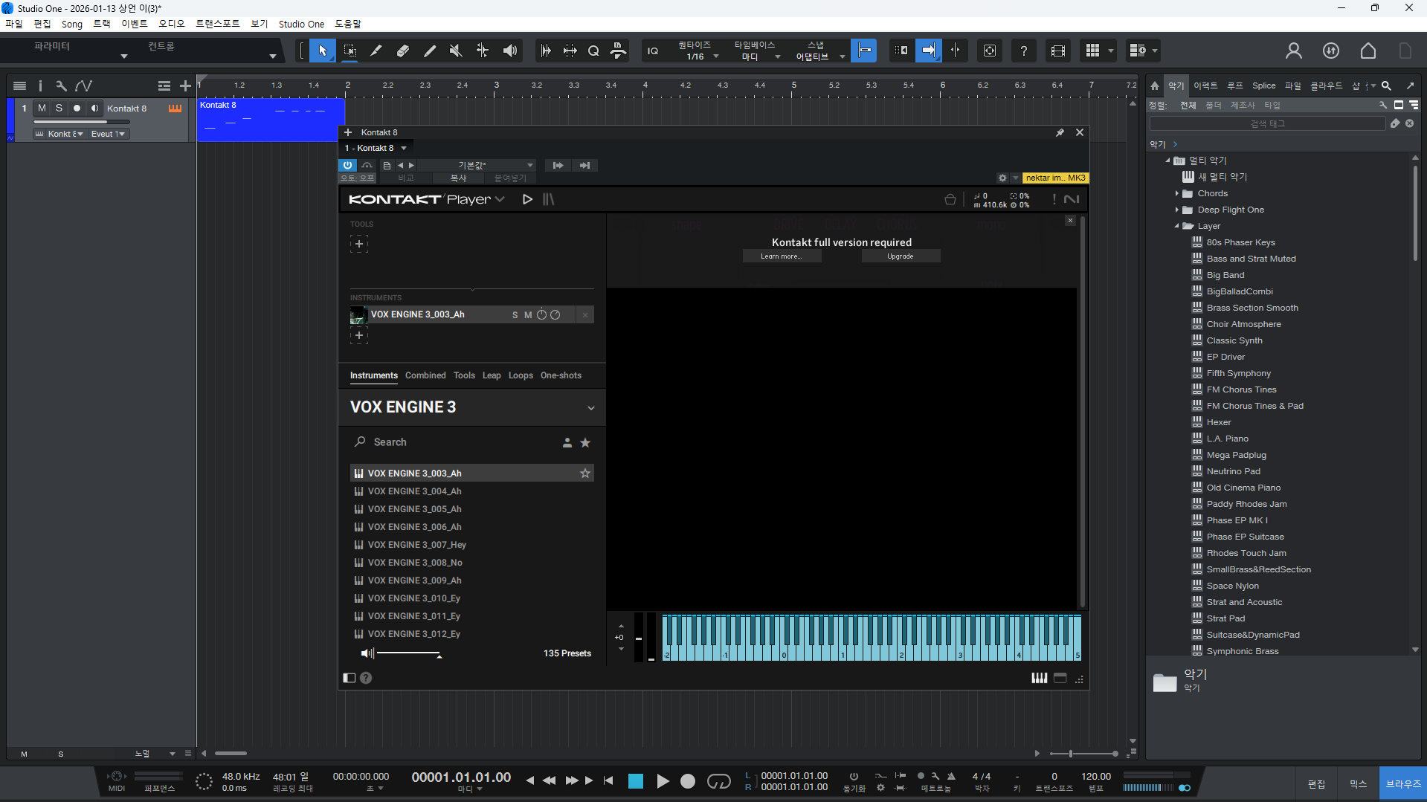Expand the Chords folder in browser
The image size is (1427, 802).
click(1177, 193)
